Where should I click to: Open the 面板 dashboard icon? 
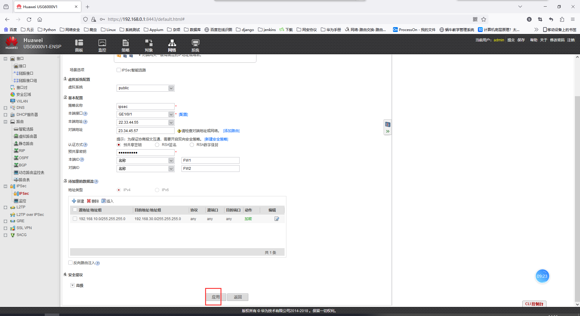[x=79, y=46]
